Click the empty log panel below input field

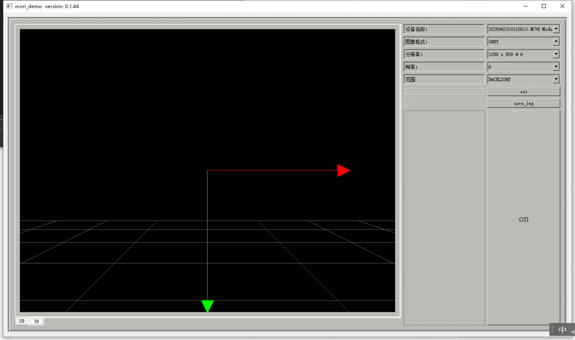(444, 218)
